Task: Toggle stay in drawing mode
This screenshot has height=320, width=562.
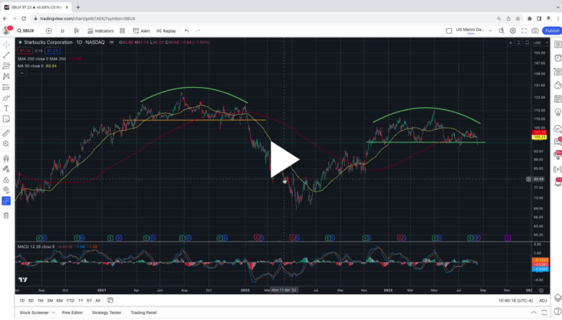Action: [6, 169]
